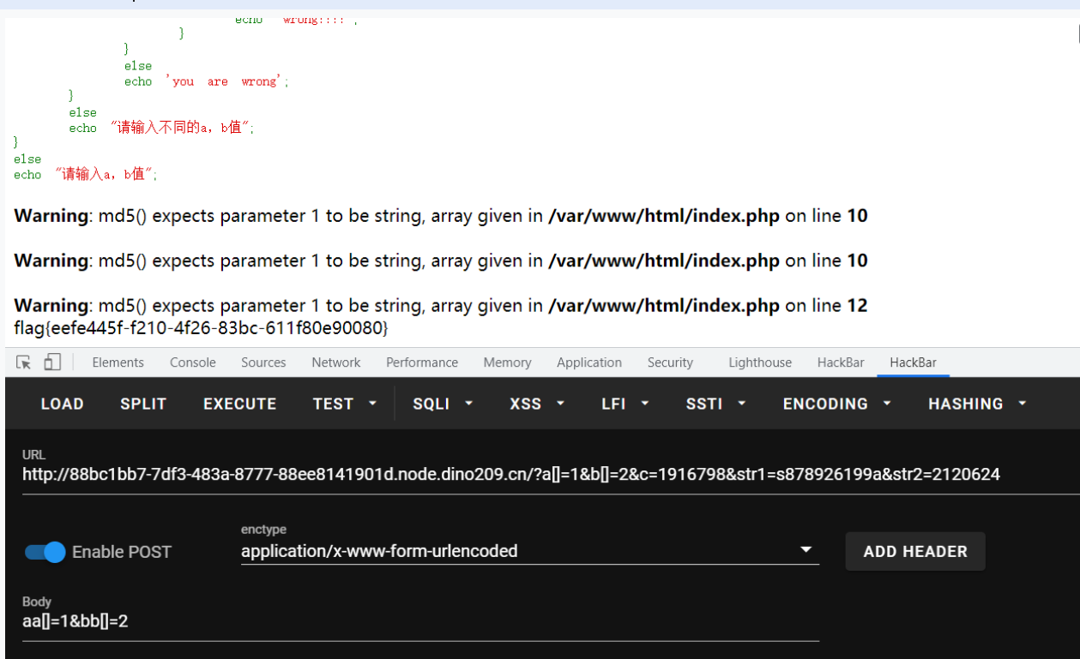Open the Memory tab

tap(507, 362)
